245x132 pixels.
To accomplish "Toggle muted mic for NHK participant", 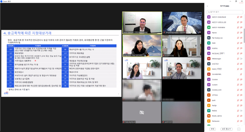I will pyautogui.click(x=238, y=43).
